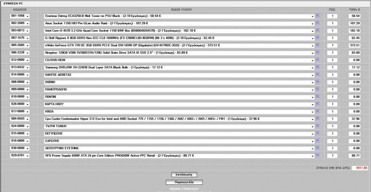
Task: Click the Παραγγελία order button
Action: [184, 182]
